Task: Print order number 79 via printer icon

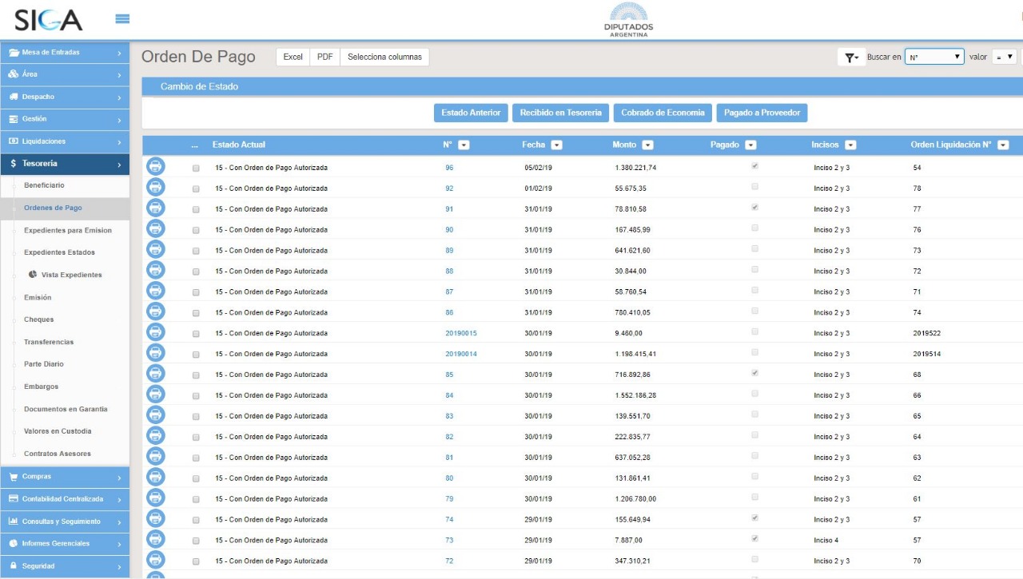Action: 156,498
